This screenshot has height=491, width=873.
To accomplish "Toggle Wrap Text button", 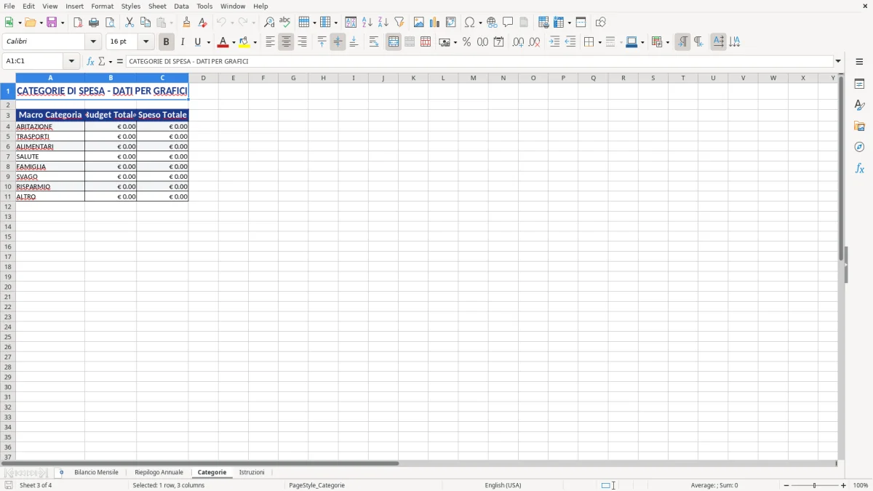I will tap(374, 42).
